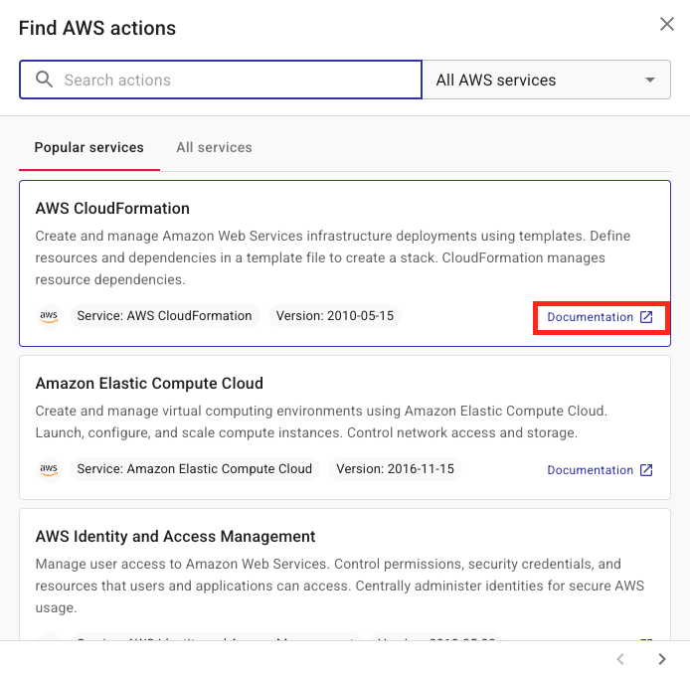The height and width of the screenshot is (673, 690).
Task: Click the AWS logo in CloudFormation card
Action: pyautogui.click(x=49, y=316)
